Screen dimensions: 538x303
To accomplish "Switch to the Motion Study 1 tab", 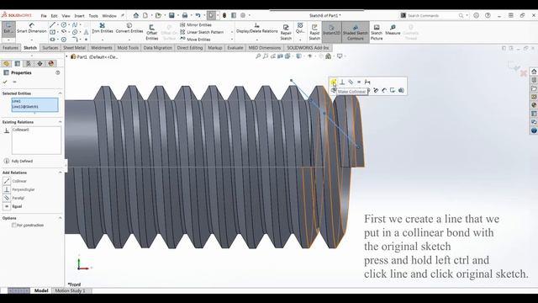I will click(x=70, y=290).
